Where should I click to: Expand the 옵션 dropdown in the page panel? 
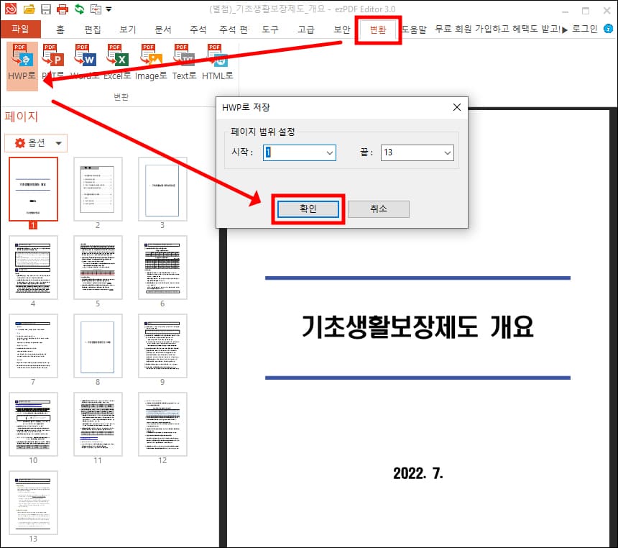tap(36, 143)
